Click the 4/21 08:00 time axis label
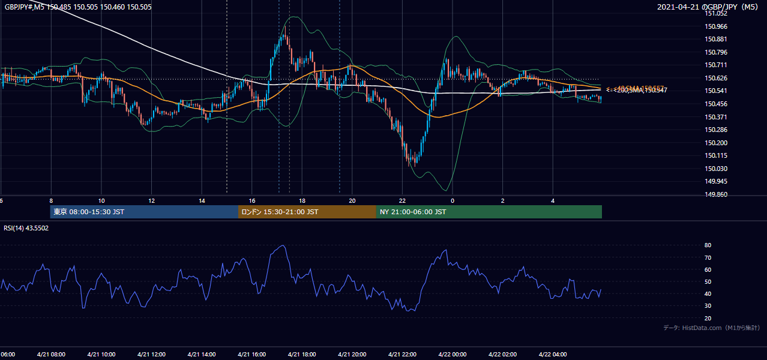This screenshot has height=360, width=767. click(x=51, y=355)
